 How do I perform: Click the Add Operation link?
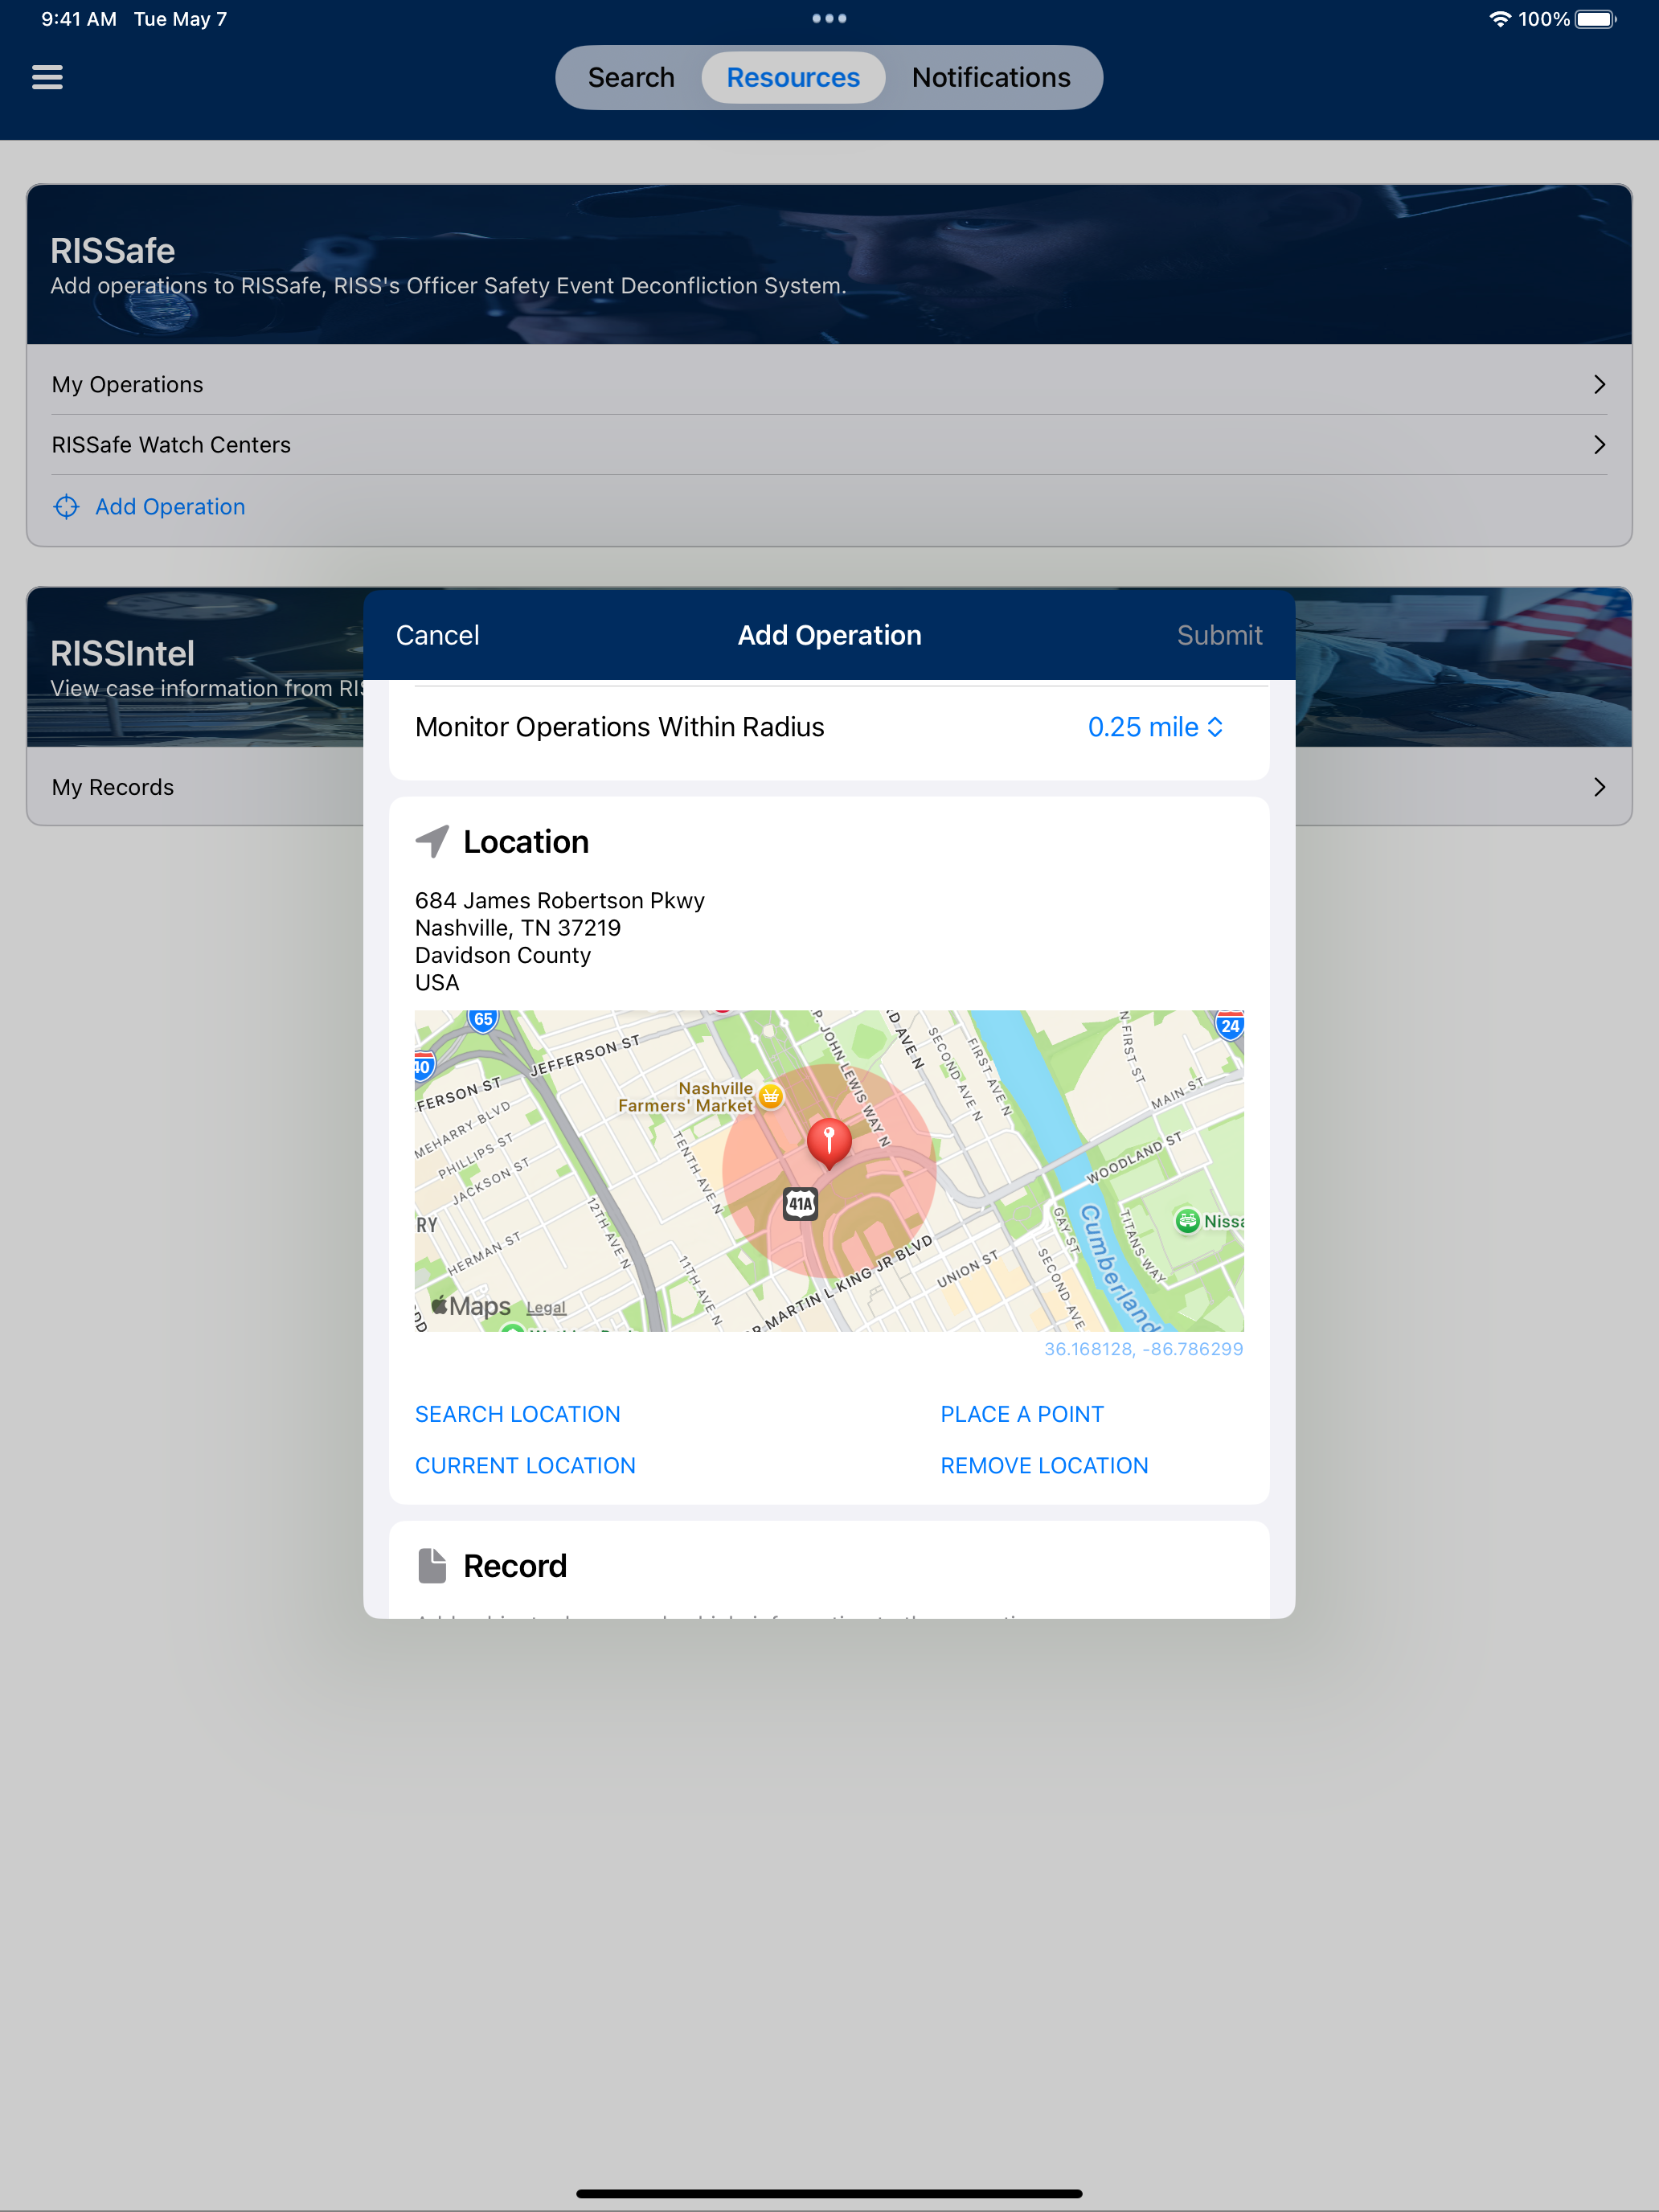pyautogui.click(x=170, y=507)
